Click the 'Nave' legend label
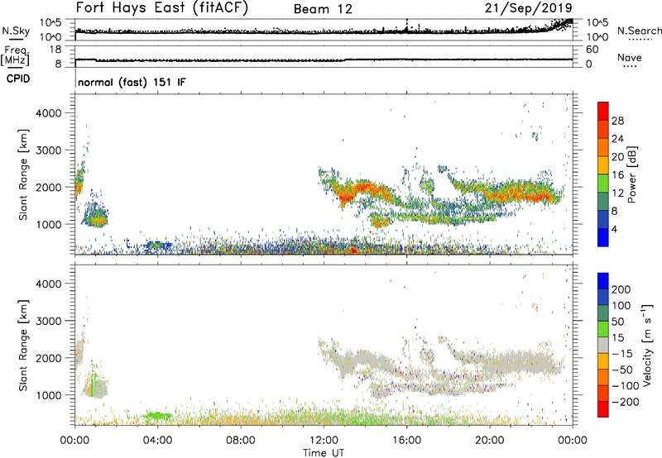This screenshot has height=458, width=662. 630,58
